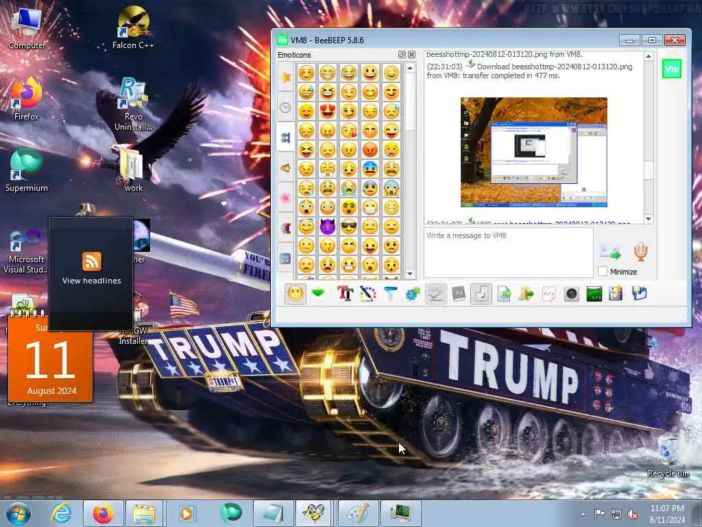Open chat settings blue gear icon
702x527 pixels.
pyautogui.click(x=413, y=294)
